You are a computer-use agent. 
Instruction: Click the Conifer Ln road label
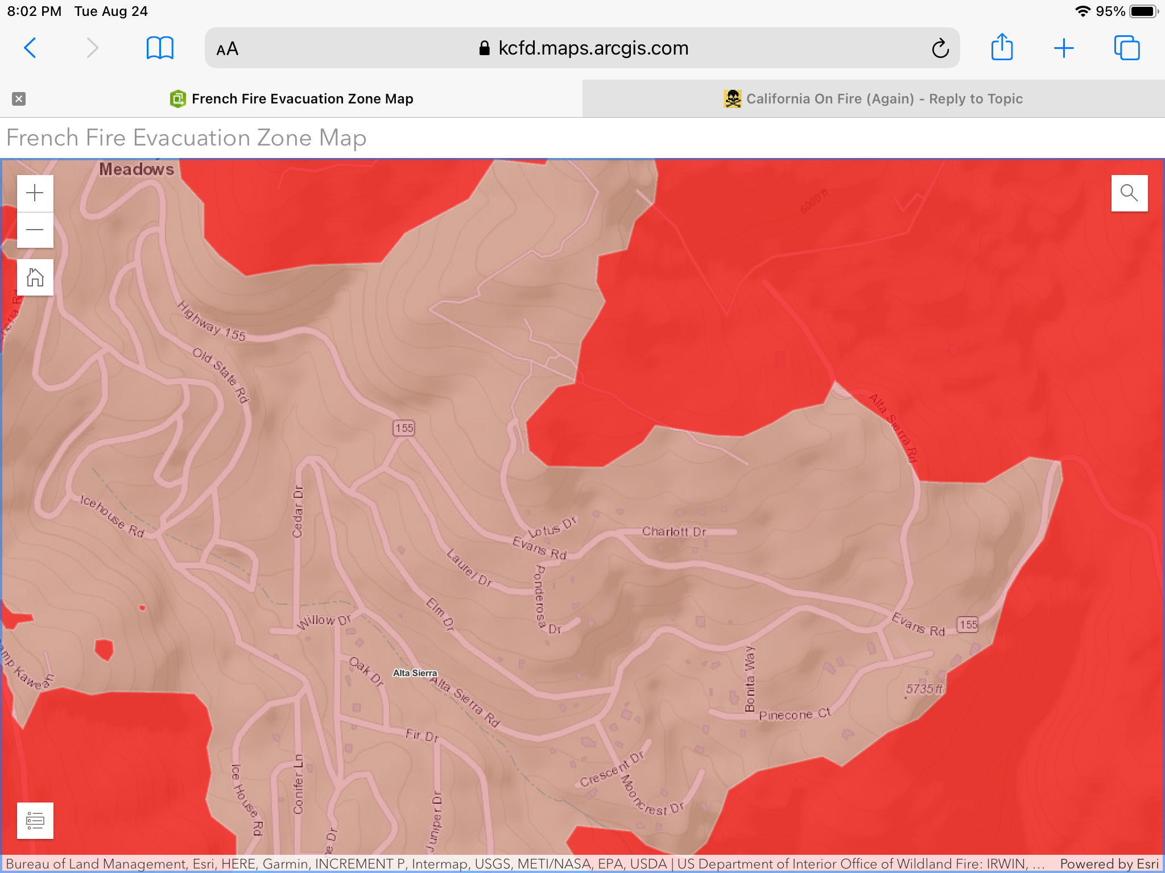click(x=298, y=784)
